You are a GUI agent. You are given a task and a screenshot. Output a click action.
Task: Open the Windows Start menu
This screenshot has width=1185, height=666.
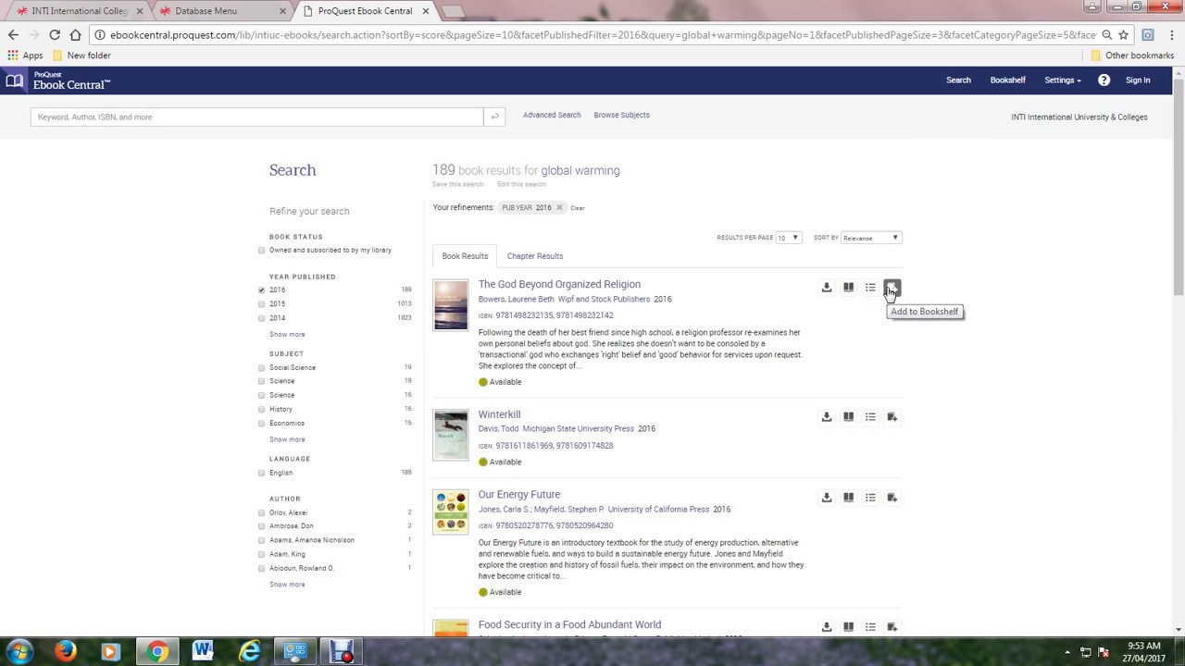point(19,652)
